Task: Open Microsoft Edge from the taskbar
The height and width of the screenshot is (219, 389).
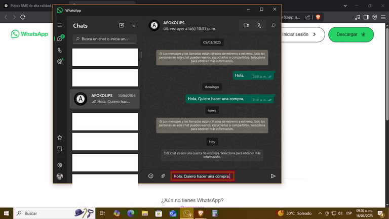Action: click(x=131, y=213)
